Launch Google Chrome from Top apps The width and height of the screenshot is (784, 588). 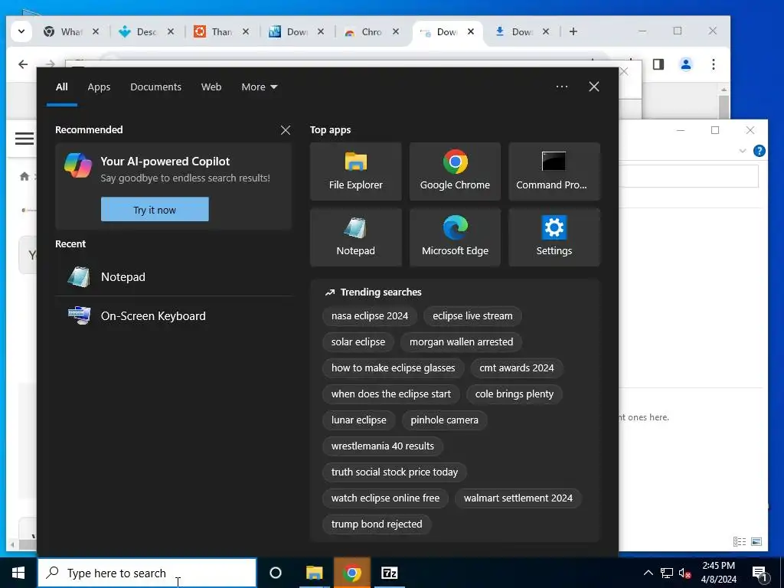455,171
